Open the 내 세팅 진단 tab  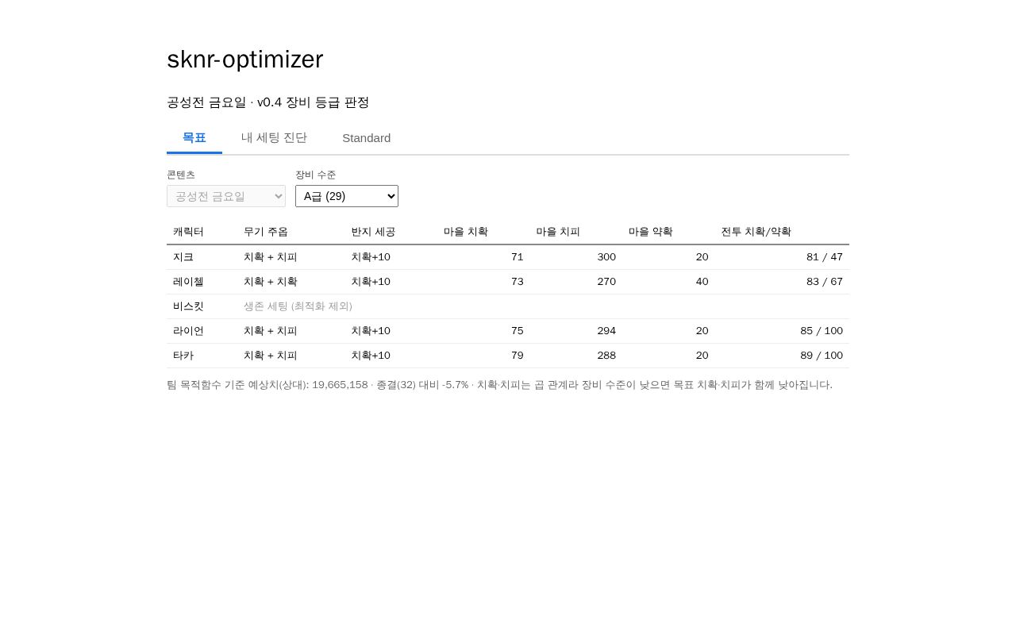pos(274,137)
